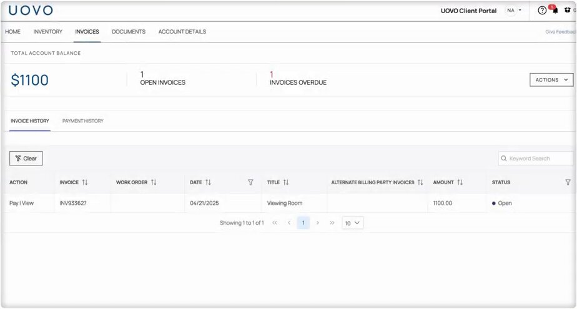The height and width of the screenshot is (309, 577).
Task: Open the Give Feedback link
Action: (x=561, y=32)
